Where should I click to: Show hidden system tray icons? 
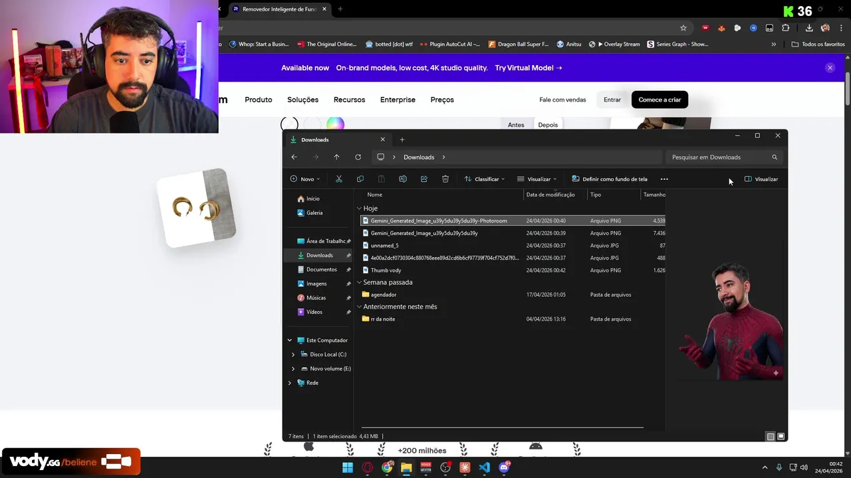point(765,467)
